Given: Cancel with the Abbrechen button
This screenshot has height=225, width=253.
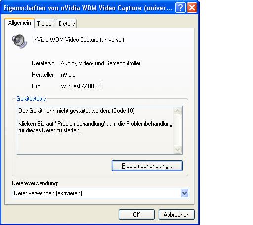Looking at the screenshot, I should (176, 214).
